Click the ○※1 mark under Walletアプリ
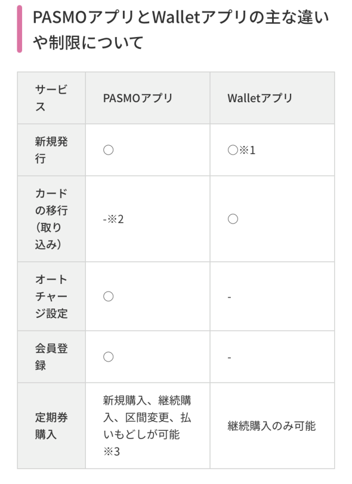 tap(242, 150)
